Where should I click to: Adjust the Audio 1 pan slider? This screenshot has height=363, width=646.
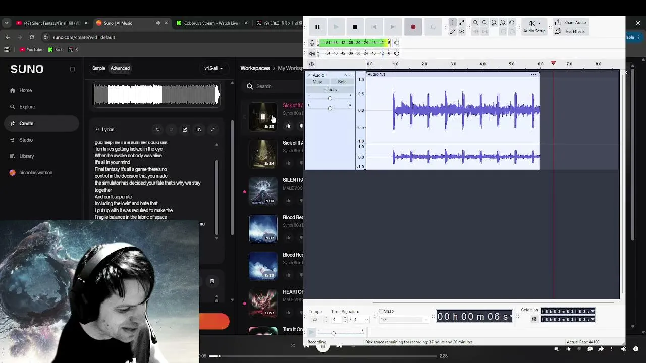(x=330, y=108)
